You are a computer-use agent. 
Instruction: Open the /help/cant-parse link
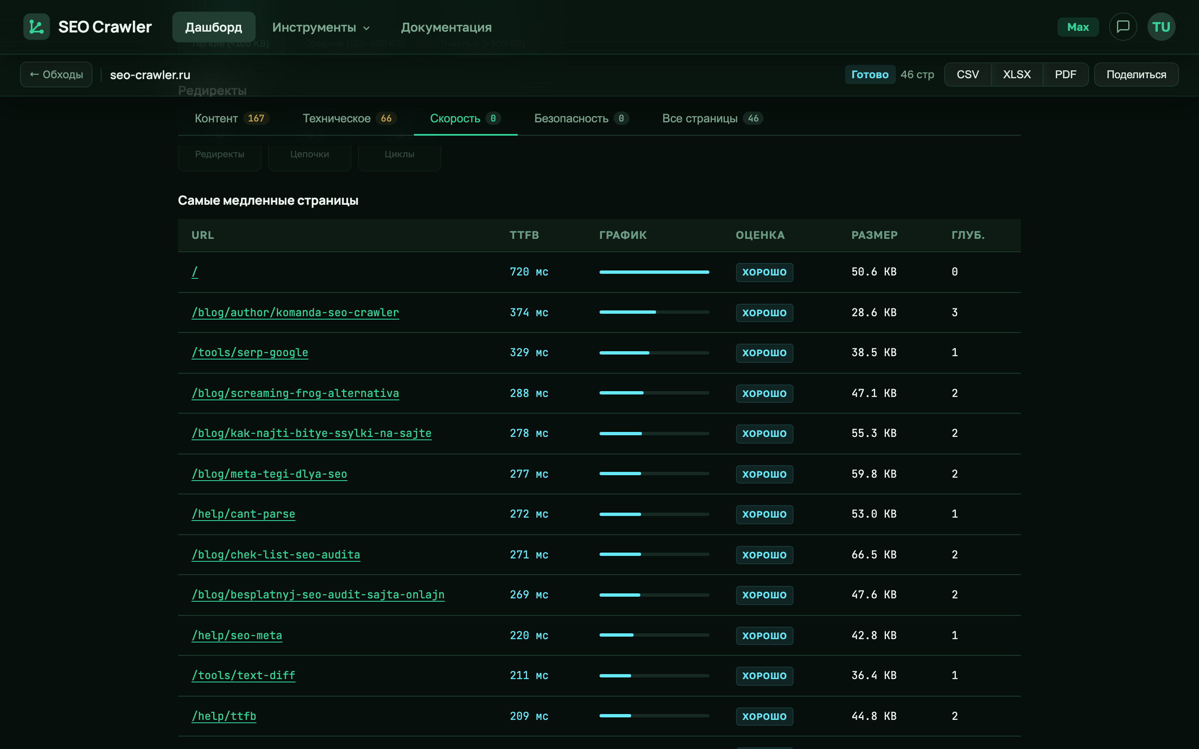tap(243, 514)
